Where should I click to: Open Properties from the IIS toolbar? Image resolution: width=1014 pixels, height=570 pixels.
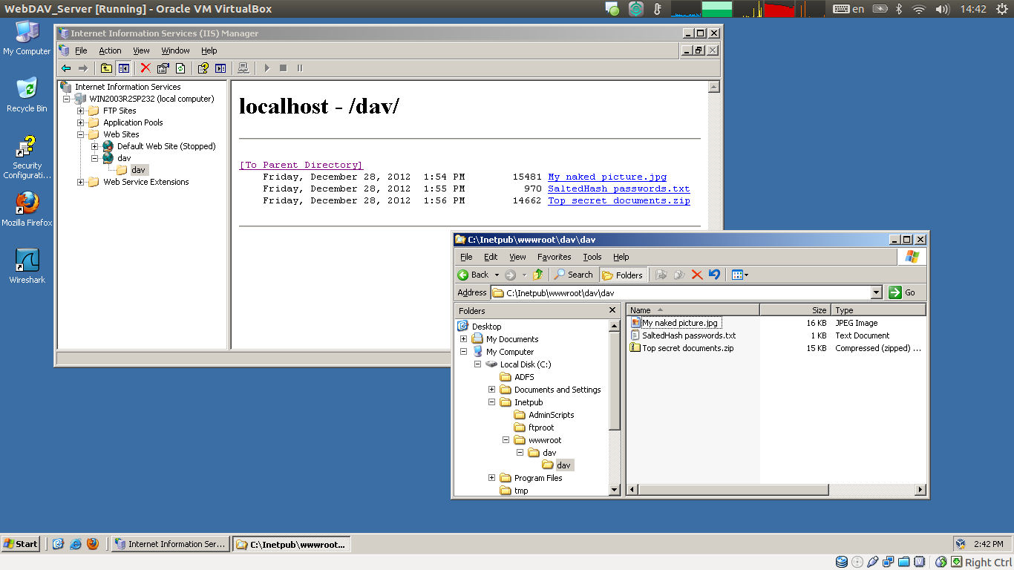(163, 68)
